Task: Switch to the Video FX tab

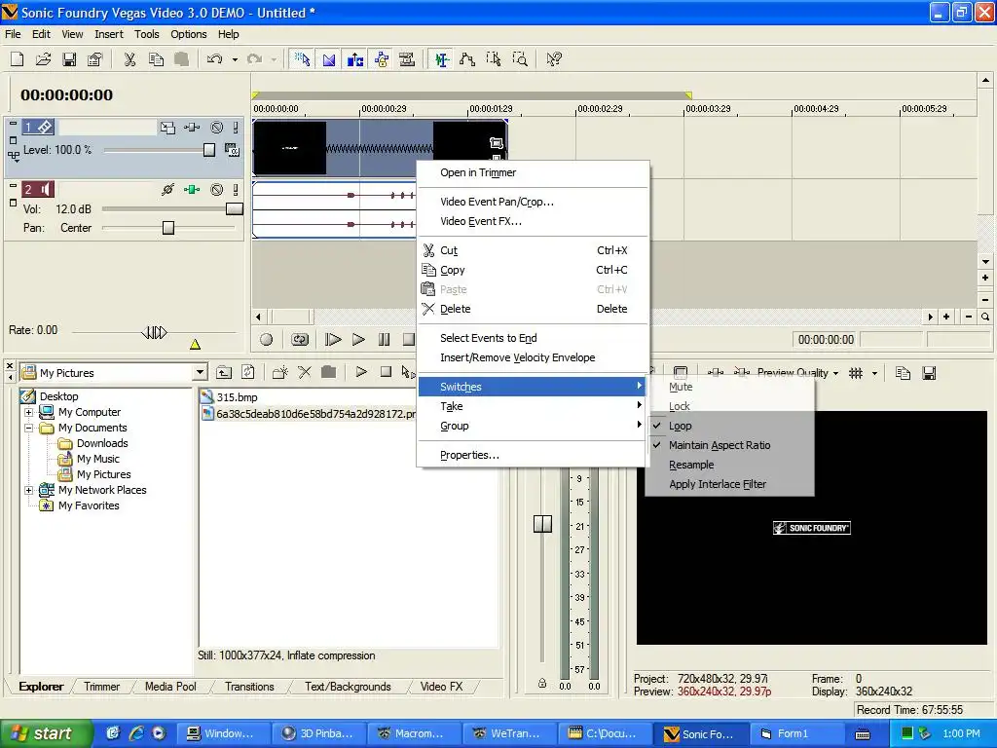Action: pyautogui.click(x=441, y=687)
